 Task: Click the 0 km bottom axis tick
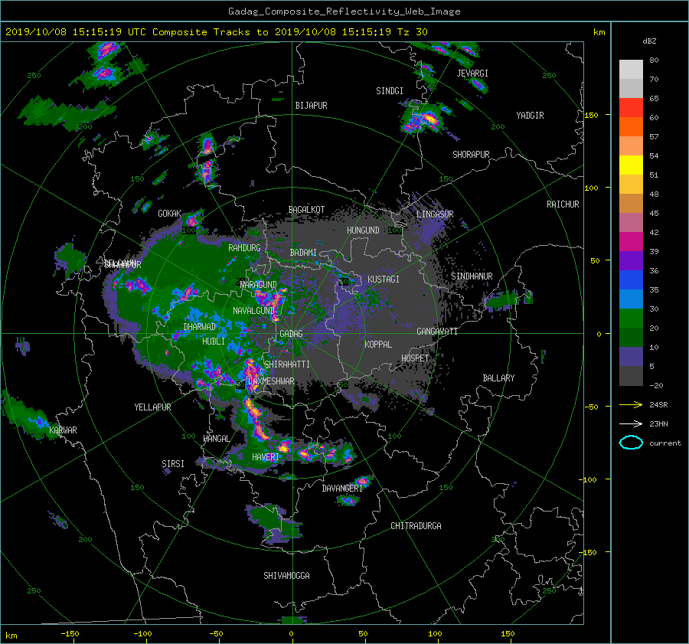coord(291,634)
